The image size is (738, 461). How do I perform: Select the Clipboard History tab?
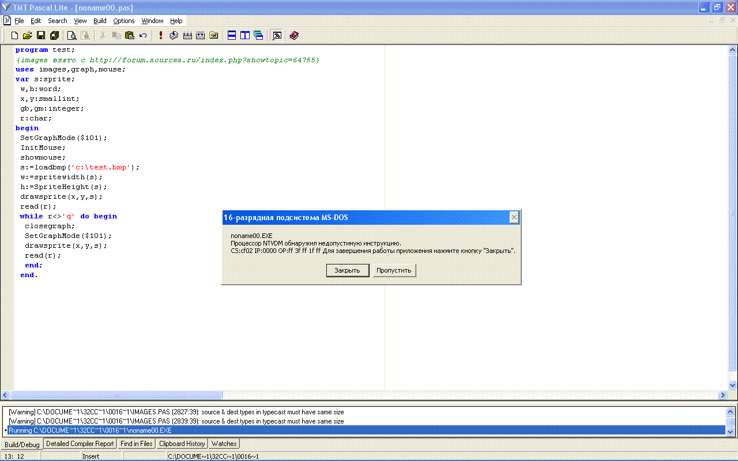182,444
